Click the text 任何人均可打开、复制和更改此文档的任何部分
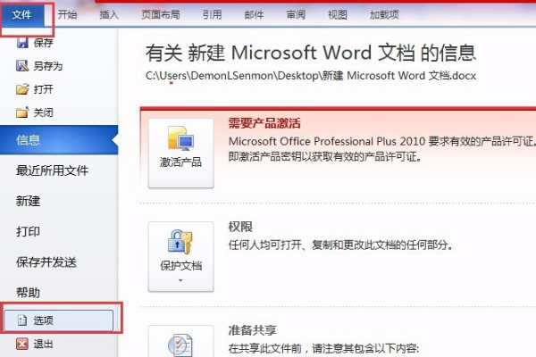 (x=340, y=245)
